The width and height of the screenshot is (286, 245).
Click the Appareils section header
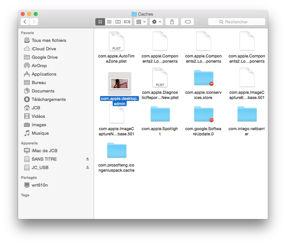pyautogui.click(x=29, y=143)
